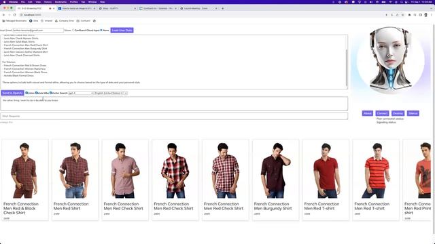Viewport: 435px width, 244px height.
Task: Open the gpt-4 model dropdown
Action: [x=81, y=94]
